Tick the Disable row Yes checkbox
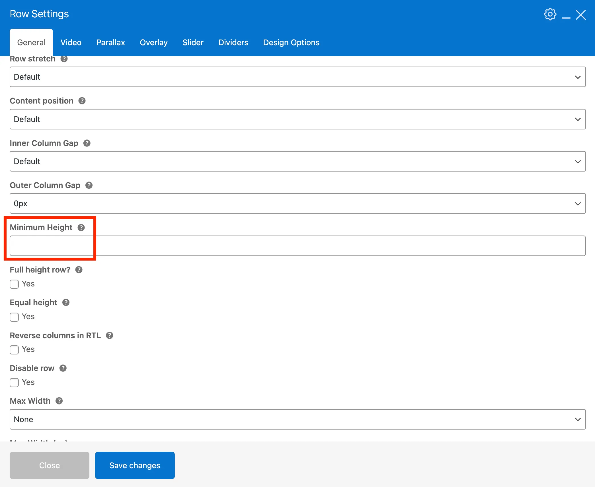 14,383
